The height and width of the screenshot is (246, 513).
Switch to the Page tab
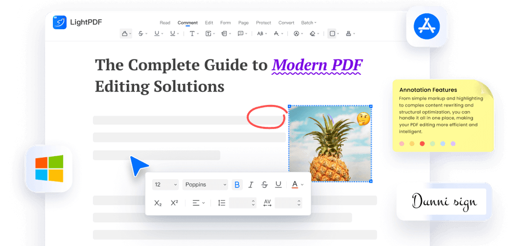243,22
